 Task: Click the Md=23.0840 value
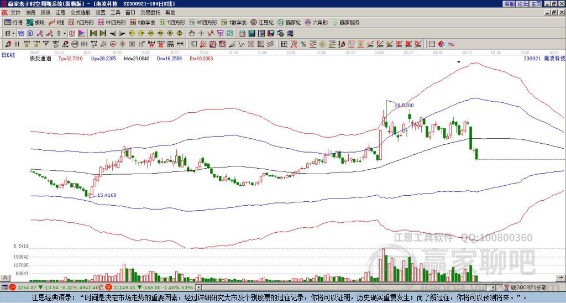pos(137,58)
